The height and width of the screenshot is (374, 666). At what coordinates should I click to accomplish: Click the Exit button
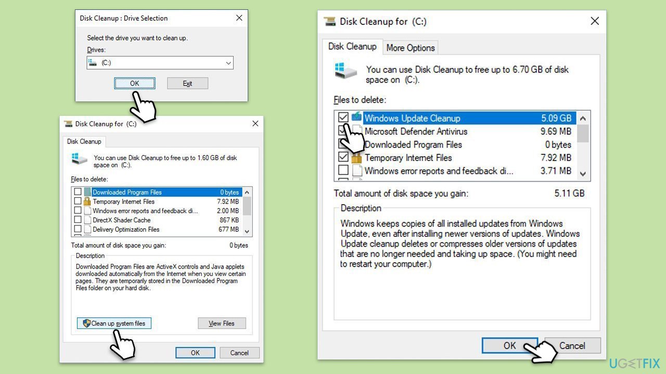187,83
